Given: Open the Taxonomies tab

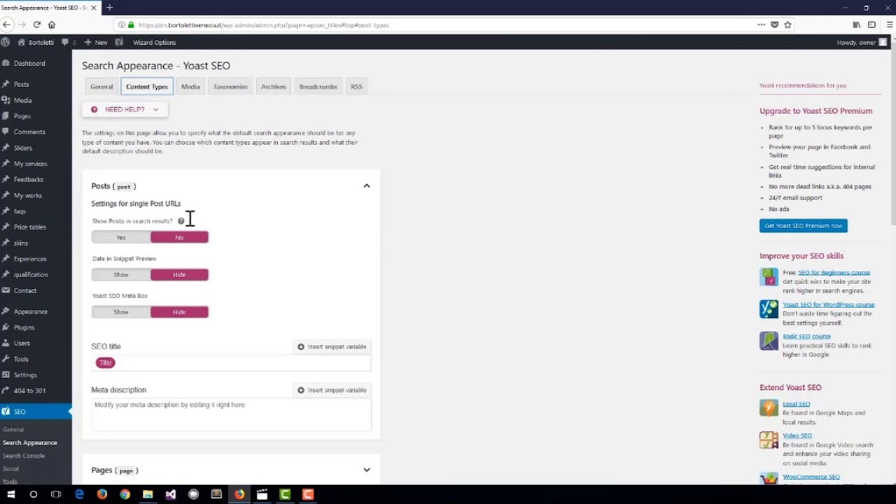Looking at the screenshot, I should coord(230,87).
